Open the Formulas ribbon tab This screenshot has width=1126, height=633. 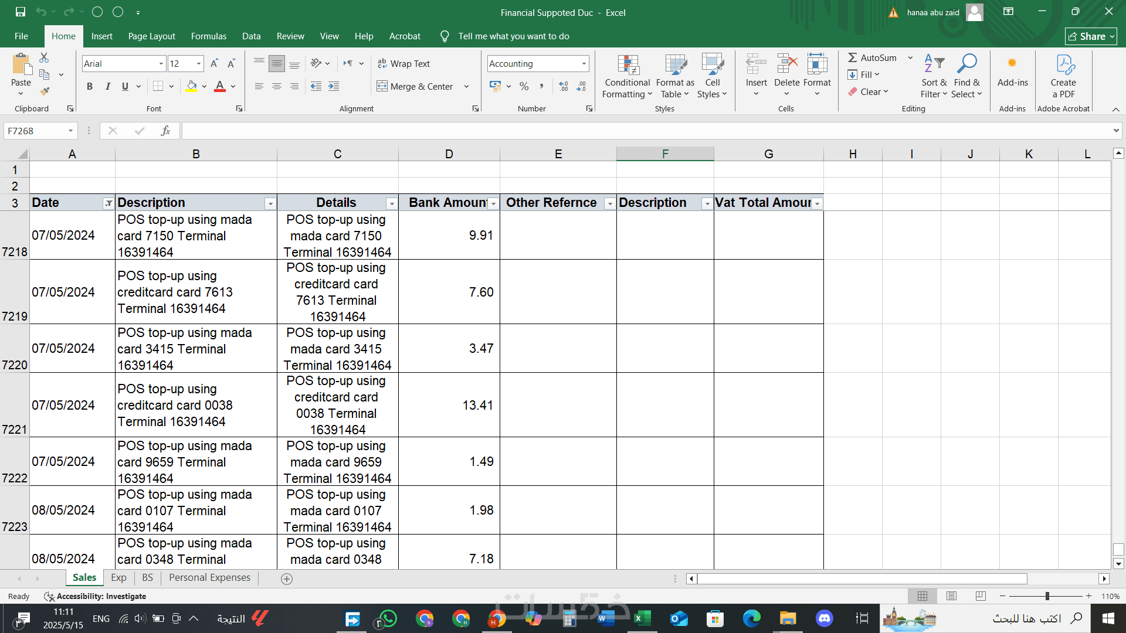(x=208, y=36)
